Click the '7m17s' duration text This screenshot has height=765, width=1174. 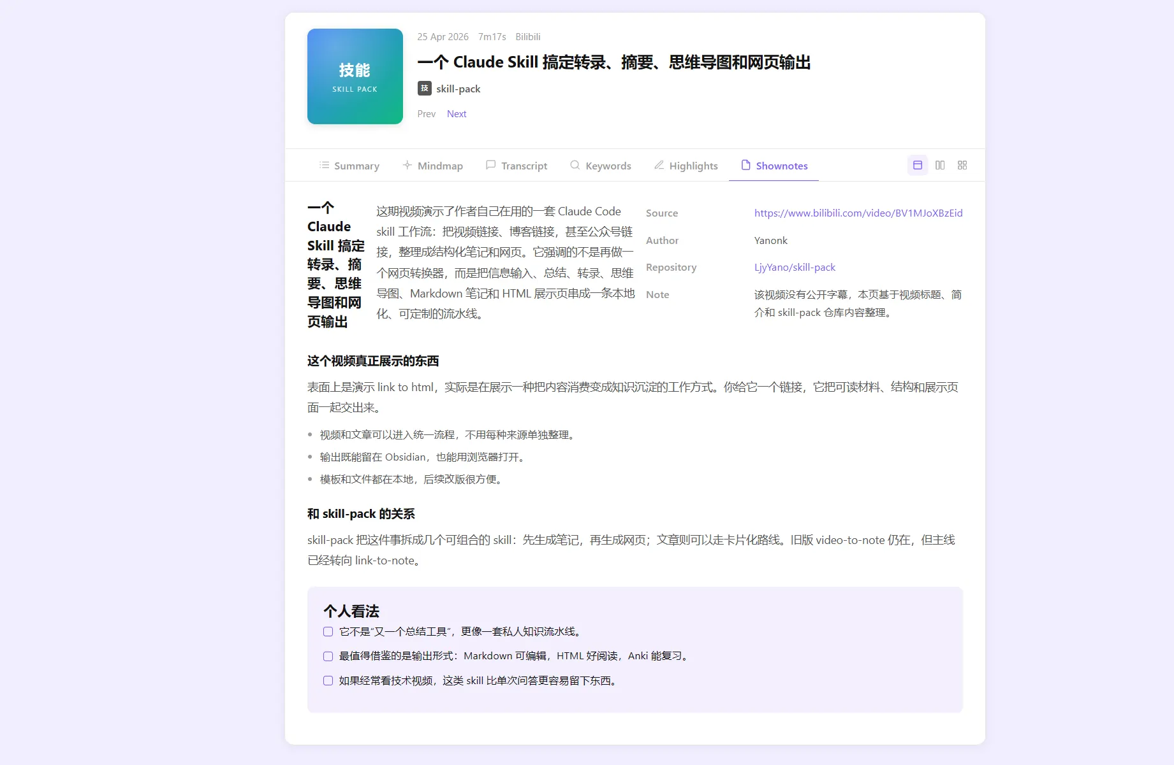click(492, 37)
